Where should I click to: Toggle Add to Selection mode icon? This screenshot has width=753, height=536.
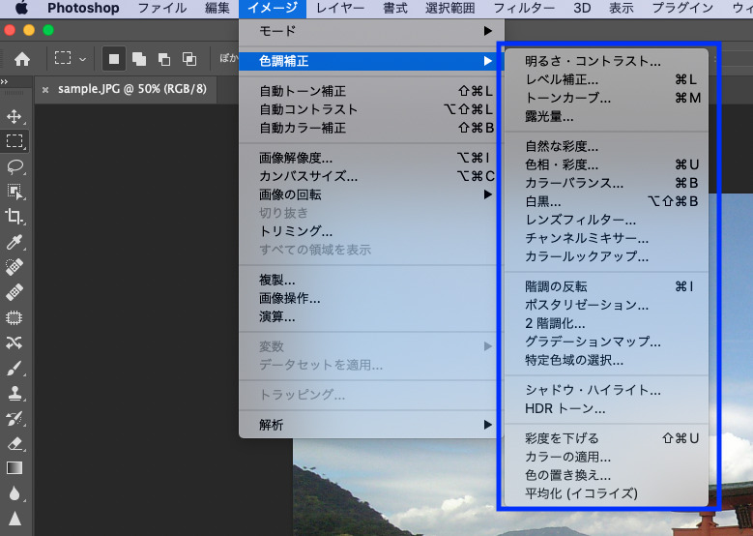(139, 59)
